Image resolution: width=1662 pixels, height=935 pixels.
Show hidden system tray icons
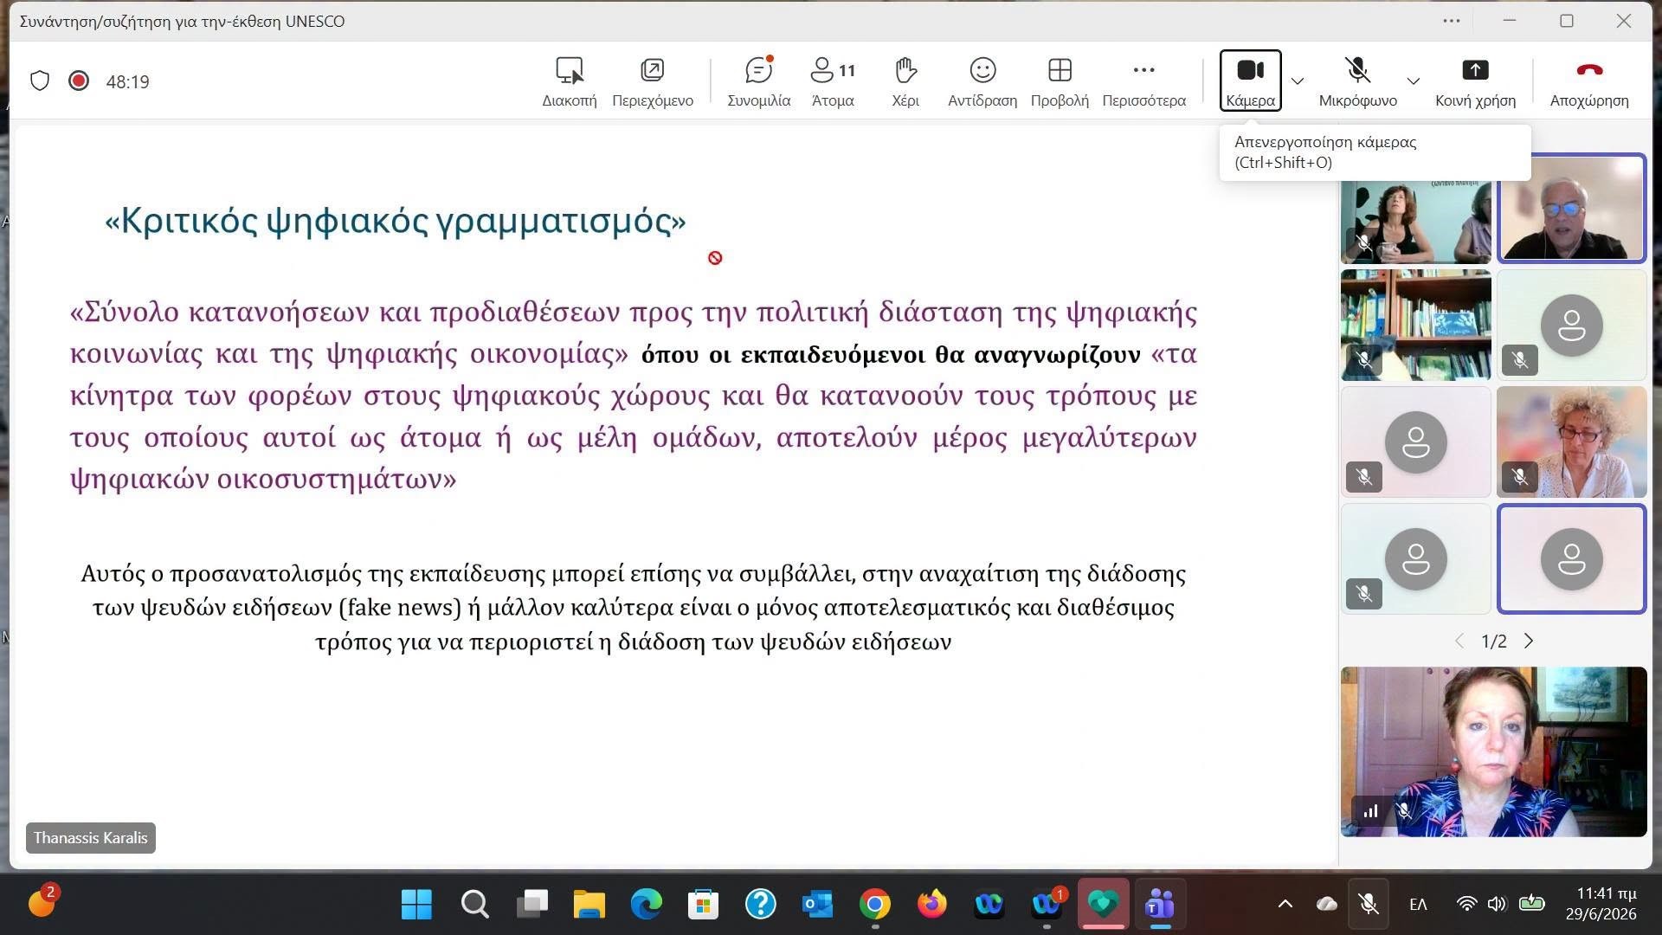(x=1285, y=905)
